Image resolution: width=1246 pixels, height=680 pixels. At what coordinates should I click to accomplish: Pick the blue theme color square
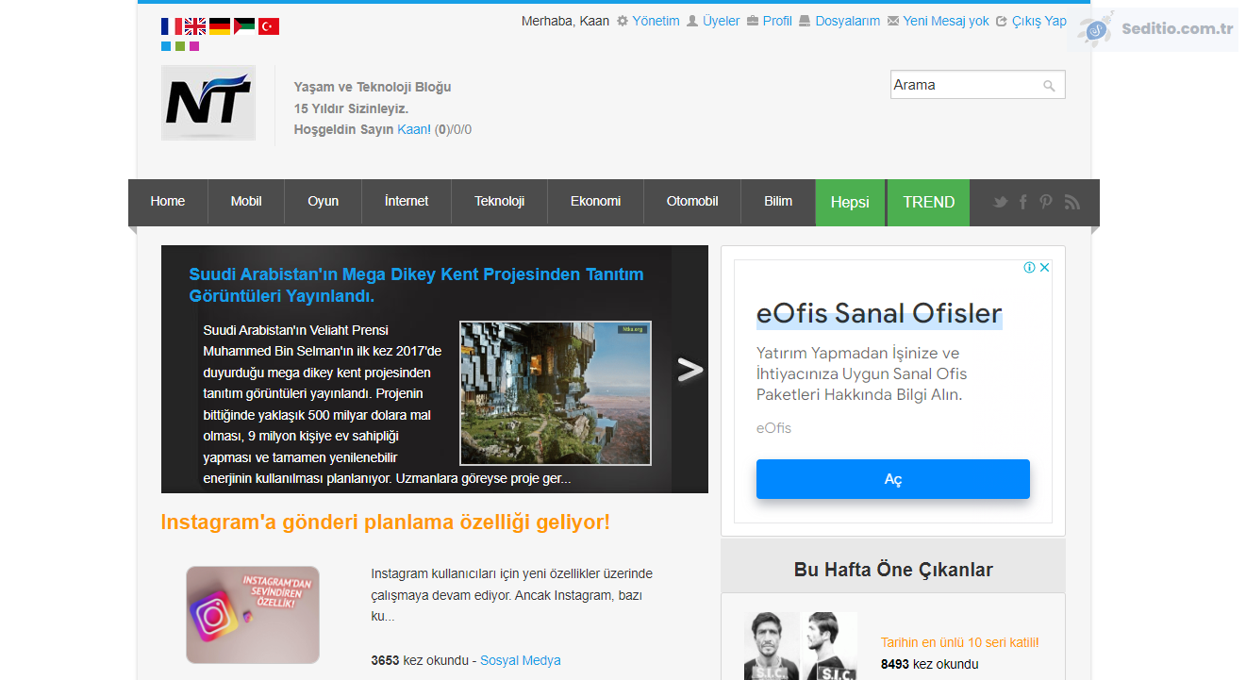pos(166,46)
